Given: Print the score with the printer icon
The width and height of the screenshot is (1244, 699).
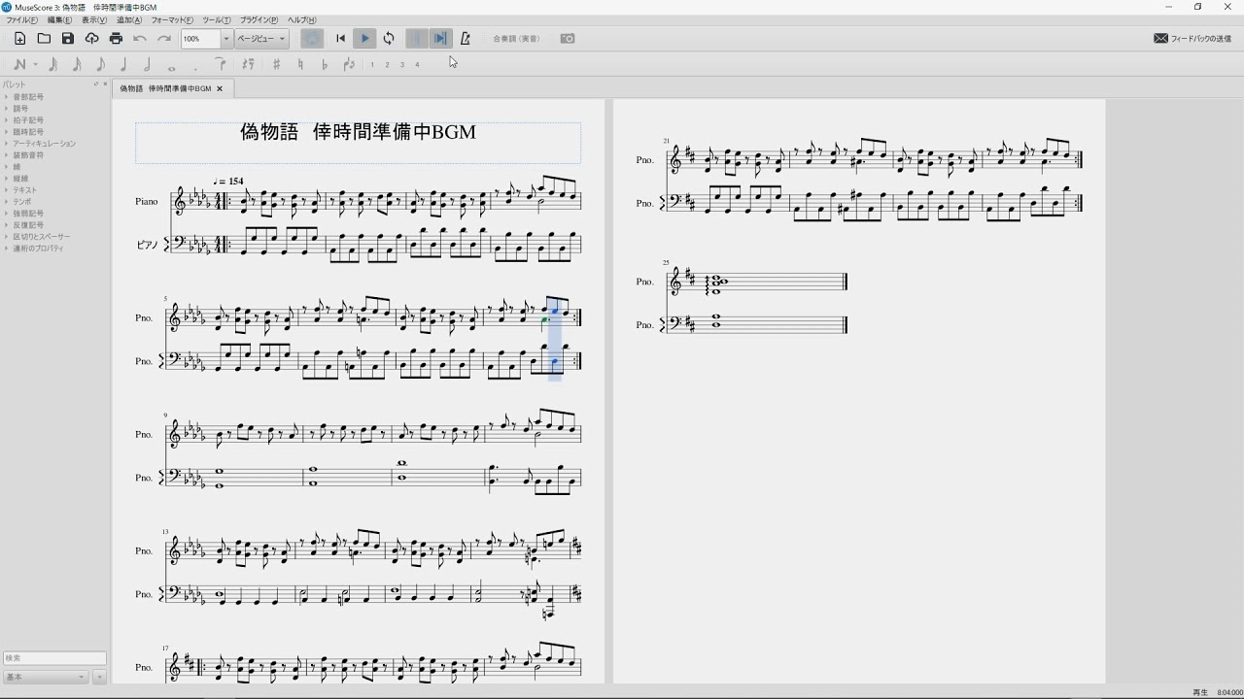Looking at the screenshot, I should pyautogui.click(x=116, y=39).
